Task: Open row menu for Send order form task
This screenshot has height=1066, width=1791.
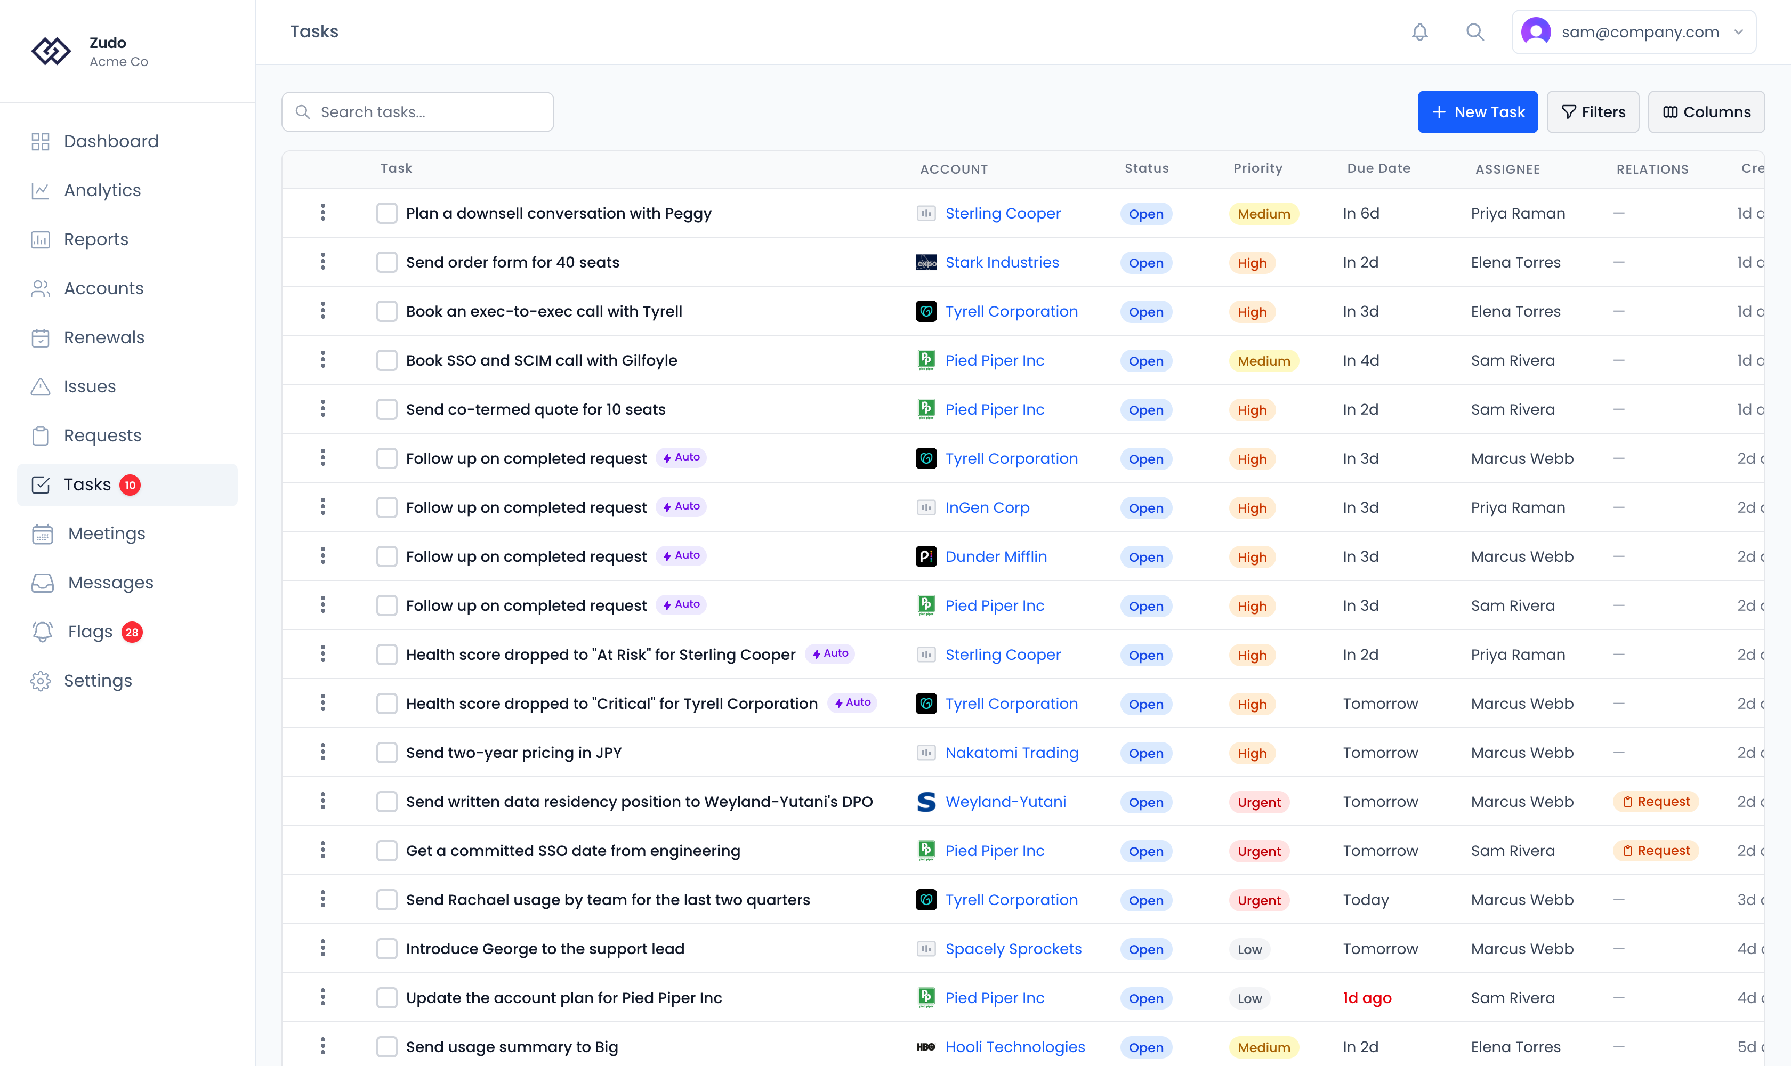Action: point(322,262)
